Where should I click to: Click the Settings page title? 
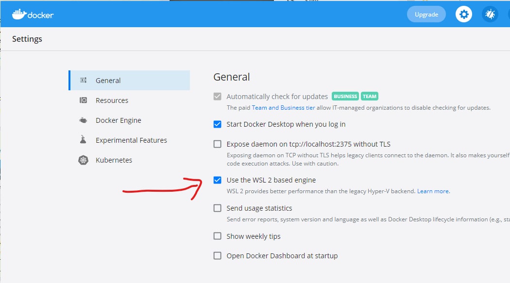[x=27, y=39]
